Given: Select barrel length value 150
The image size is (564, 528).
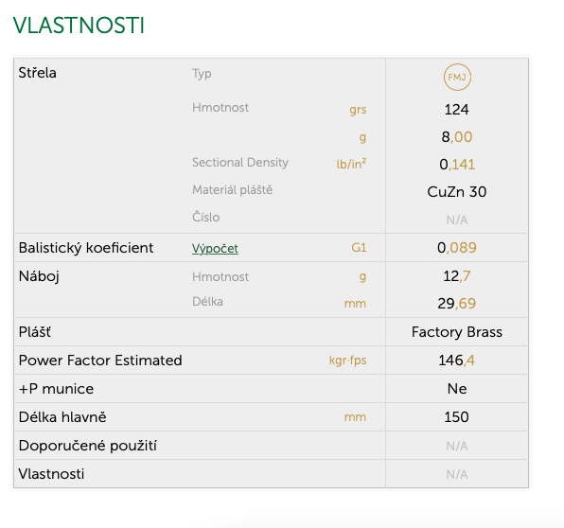Looking at the screenshot, I should (456, 417).
